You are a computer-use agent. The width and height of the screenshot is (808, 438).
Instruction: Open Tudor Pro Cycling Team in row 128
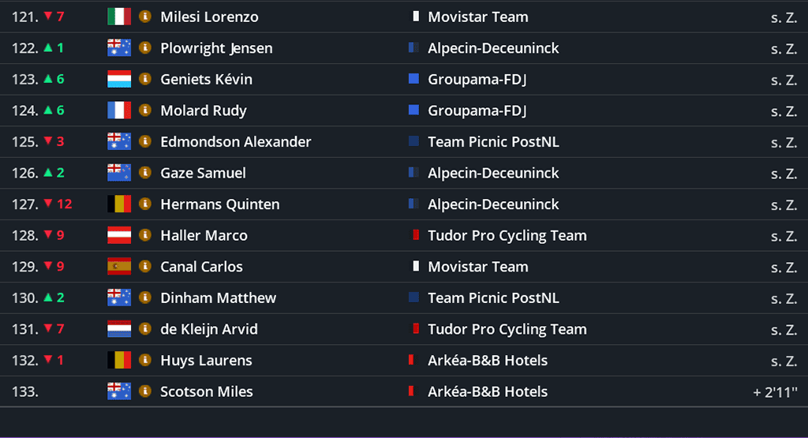point(507,235)
